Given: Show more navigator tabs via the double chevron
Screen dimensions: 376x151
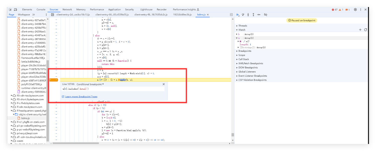Looking at the screenshot, I should coord(34,15).
